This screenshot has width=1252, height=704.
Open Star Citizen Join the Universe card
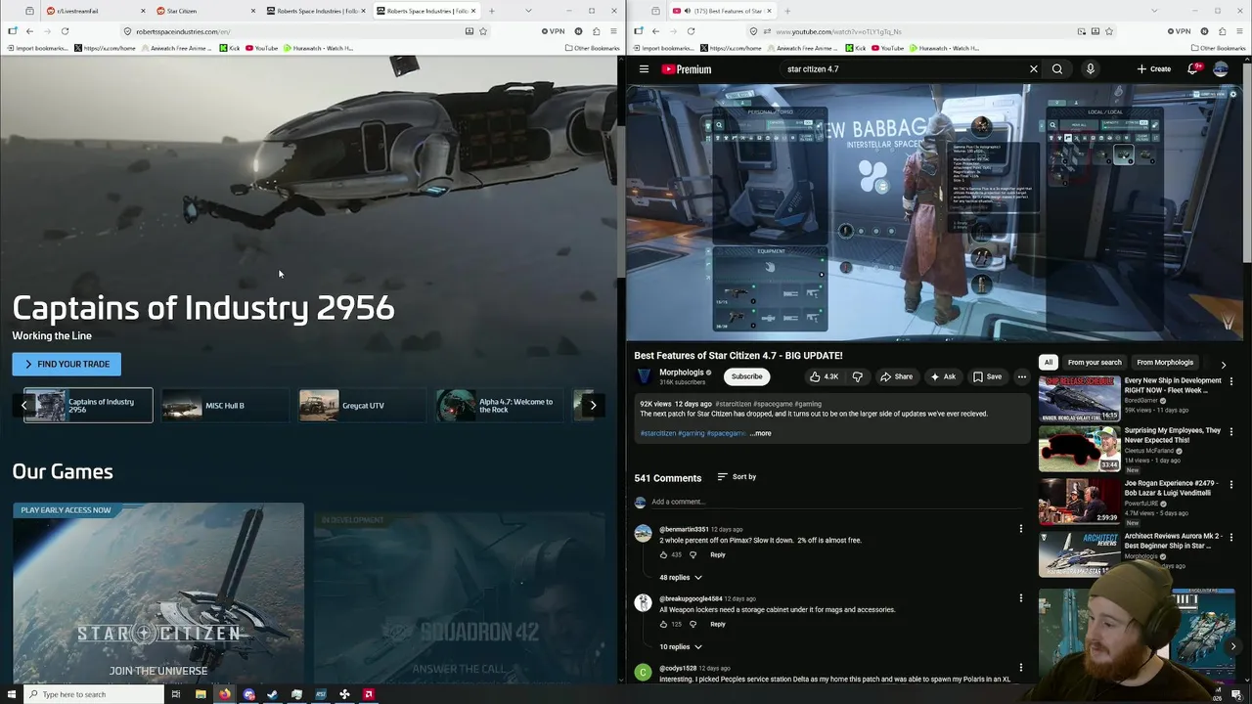(x=158, y=593)
